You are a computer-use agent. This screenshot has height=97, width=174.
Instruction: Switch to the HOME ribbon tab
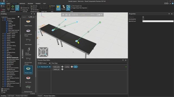pos(8,4)
